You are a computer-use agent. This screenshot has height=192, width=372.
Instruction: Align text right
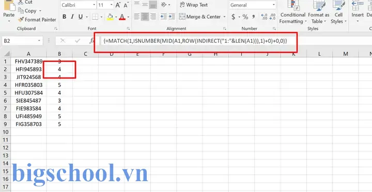[153, 17]
